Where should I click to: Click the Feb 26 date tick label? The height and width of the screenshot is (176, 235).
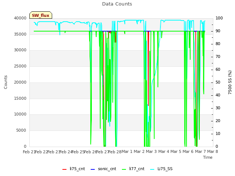pos(90,152)
